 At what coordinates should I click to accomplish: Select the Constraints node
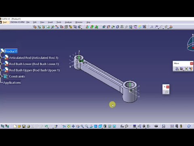17,76
